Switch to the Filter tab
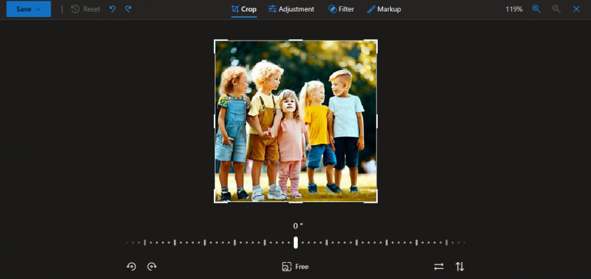Screen dimensions: 591x279 pos(341,9)
